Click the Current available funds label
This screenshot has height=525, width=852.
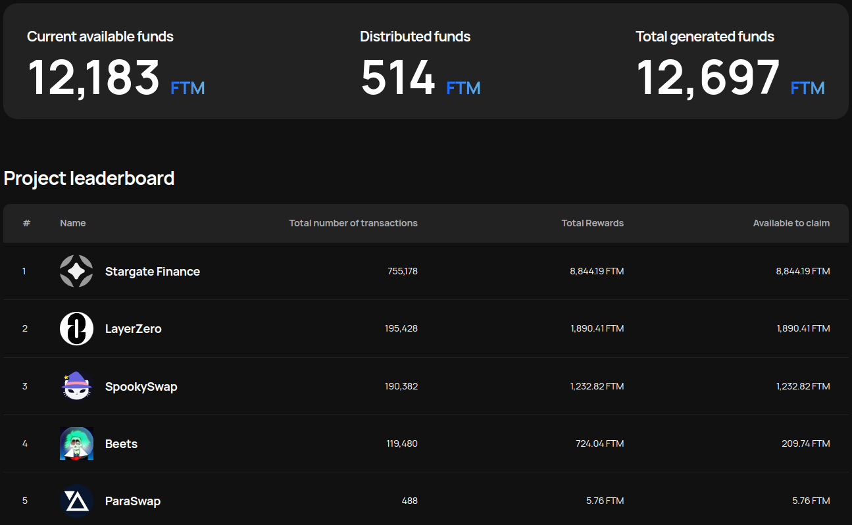click(x=100, y=37)
